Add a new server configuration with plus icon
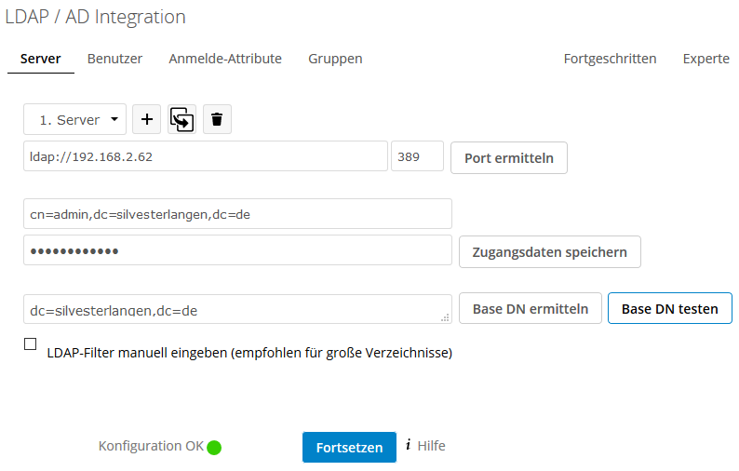The width and height of the screenshot is (739, 471). coord(146,119)
